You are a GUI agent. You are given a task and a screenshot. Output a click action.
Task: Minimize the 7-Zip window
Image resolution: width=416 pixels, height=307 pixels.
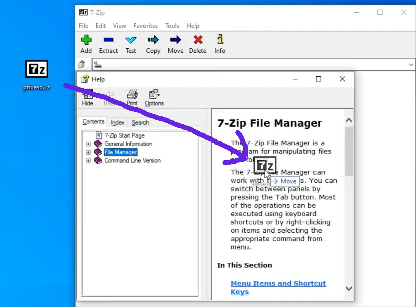pyautogui.click(x=356, y=12)
